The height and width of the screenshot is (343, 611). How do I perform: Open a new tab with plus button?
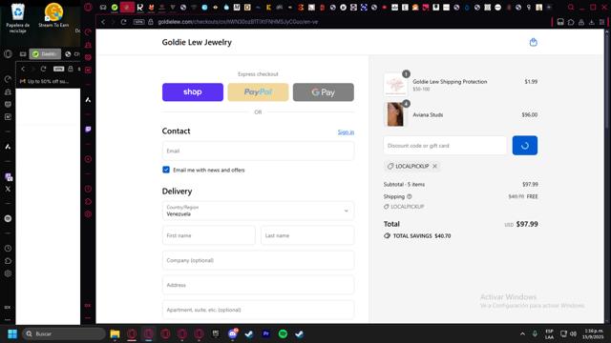(x=549, y=8)
